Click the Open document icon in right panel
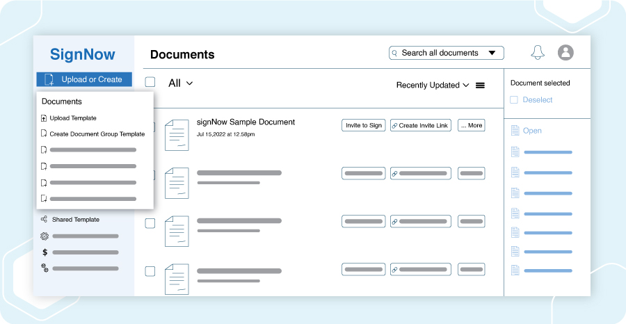This screenshot has height=324, width=626. [x=515, y=131]
